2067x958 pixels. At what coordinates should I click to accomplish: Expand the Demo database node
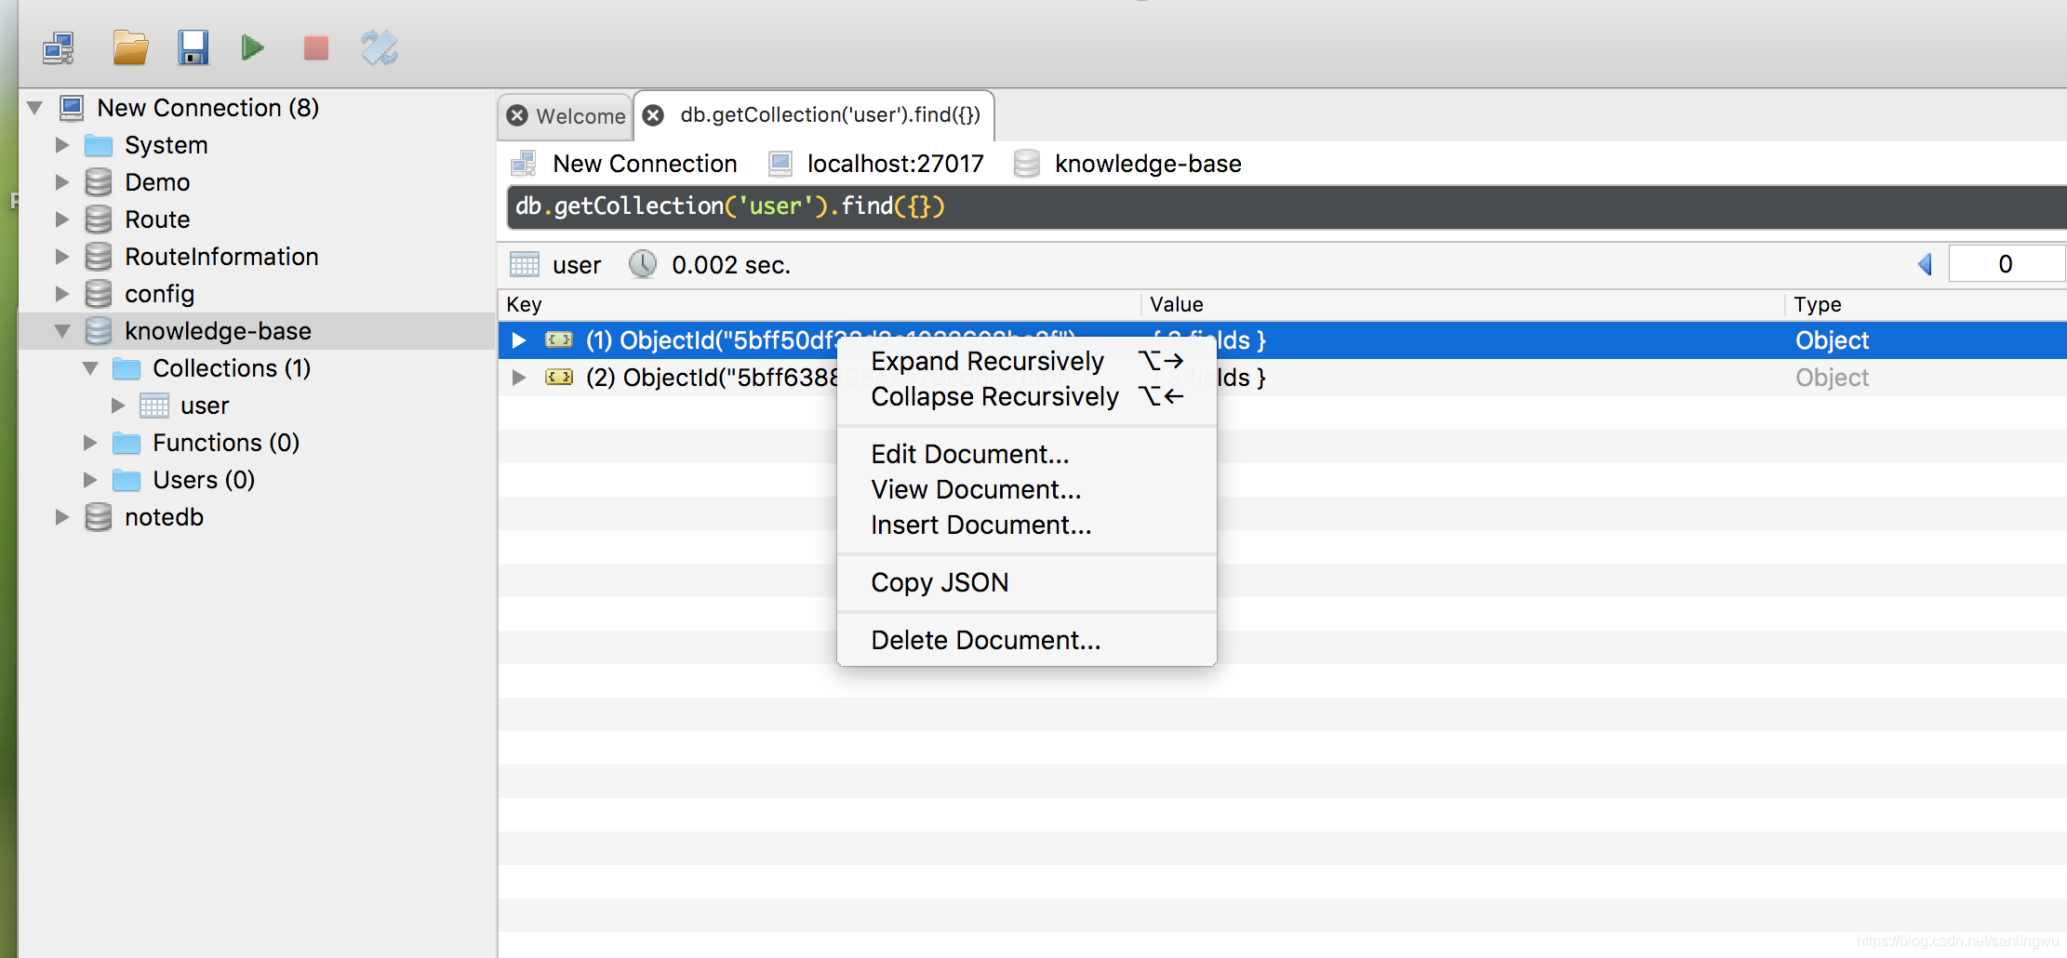(x=62, y=182)
